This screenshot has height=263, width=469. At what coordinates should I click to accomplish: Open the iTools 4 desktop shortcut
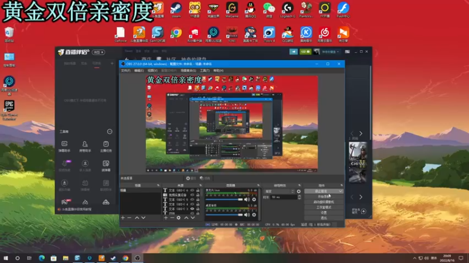pyautogui.click(x=269, y=34)
